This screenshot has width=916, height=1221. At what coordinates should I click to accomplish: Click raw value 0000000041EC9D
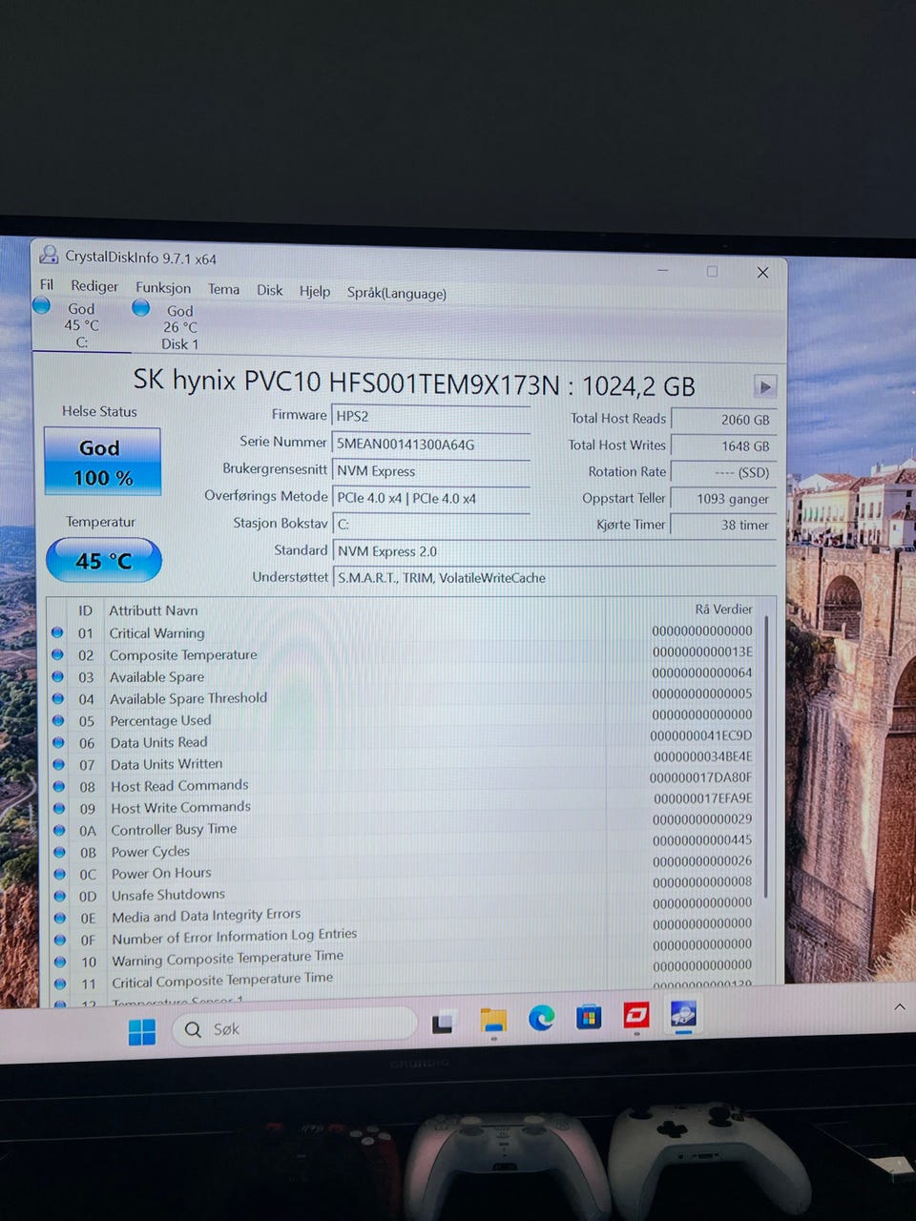tap(701, 735)
